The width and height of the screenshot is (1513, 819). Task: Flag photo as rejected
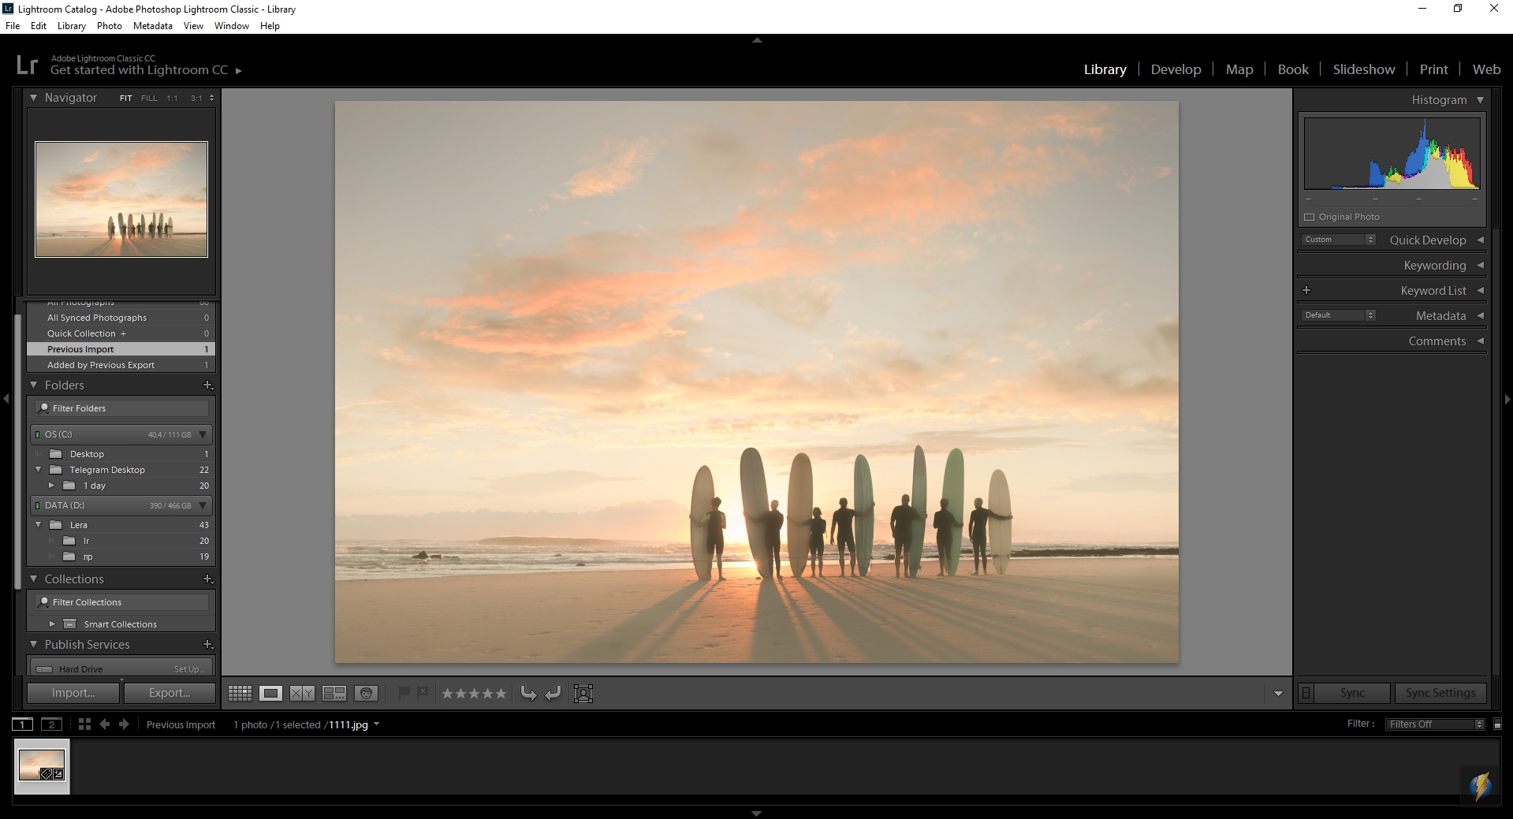423,693
